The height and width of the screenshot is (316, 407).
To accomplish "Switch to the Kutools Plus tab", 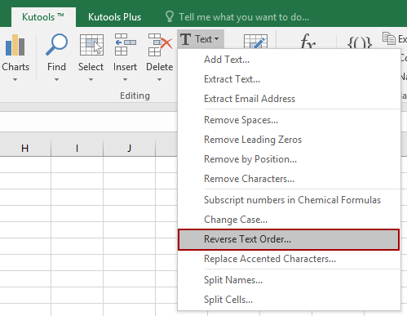I will [114, 17].
